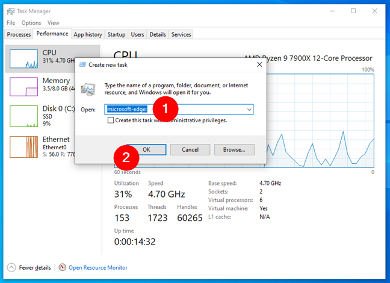Confirm with the OK button
390x283 pixels.
(x=146, y=149)
